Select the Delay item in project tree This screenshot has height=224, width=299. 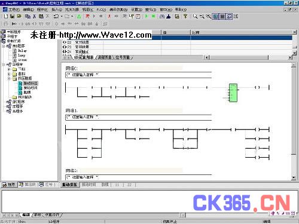pyautogui.click(x=22, y=51)
